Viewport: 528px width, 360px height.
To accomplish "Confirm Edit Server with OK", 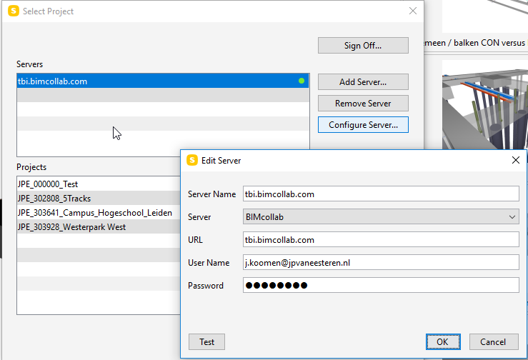I will pyautogui.click(x=443, y=342).
